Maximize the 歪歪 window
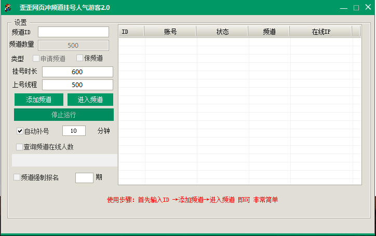 (356, 8)
